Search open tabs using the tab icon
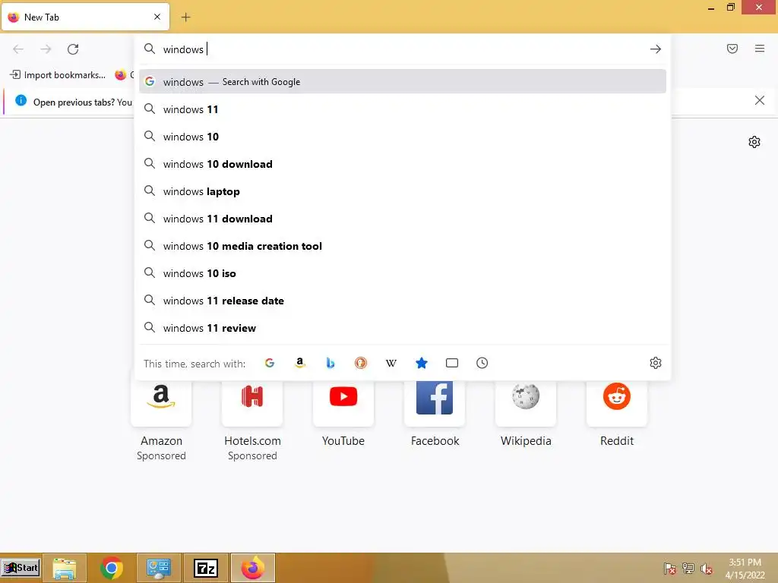The height and width of the screenshot is (583, 778). coord(452,363)
